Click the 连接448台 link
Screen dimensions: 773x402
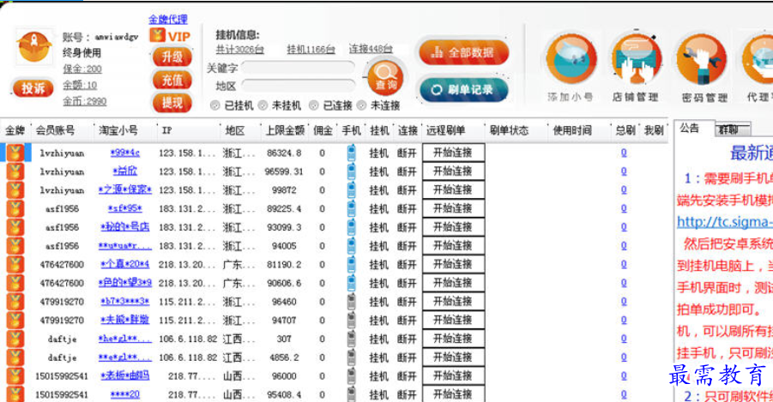[371, 49]
